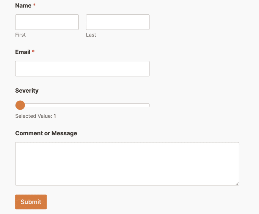Image resolution: width=259 pixels, height=214 pixels.
Task: Click the Name field label
Action: pos(23,6)
